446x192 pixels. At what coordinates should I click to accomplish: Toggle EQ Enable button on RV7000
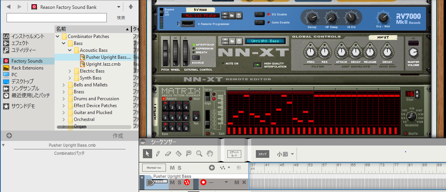(259, 14)
